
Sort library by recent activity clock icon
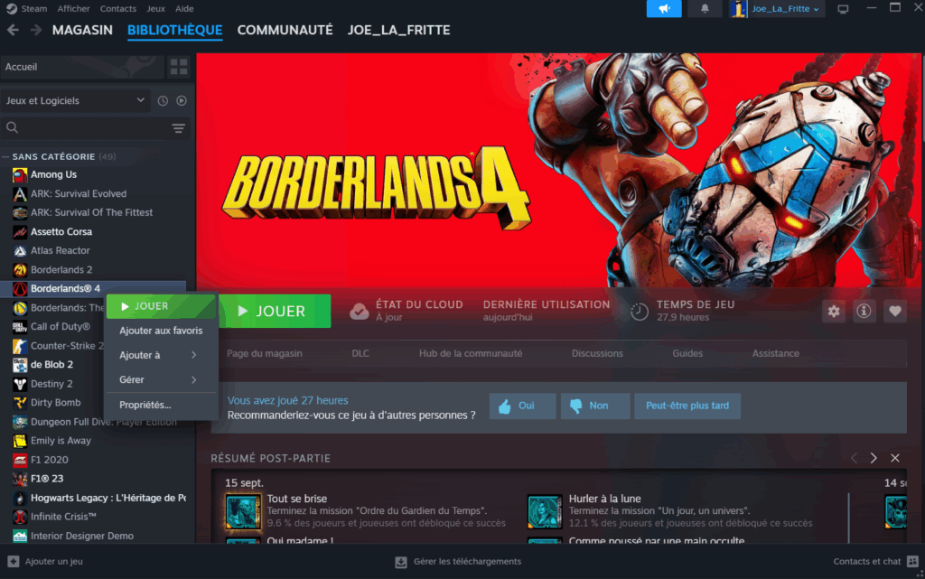point(163,101)
